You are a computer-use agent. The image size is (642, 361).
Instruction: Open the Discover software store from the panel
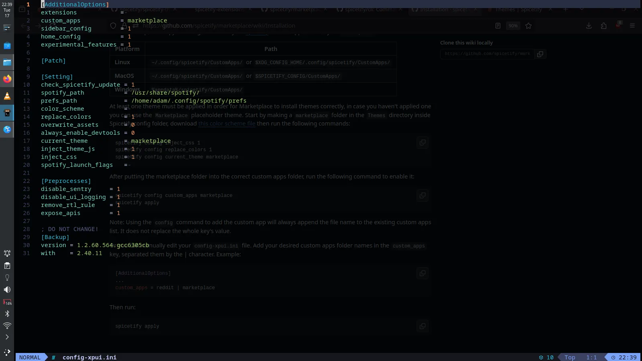coord(7,46)
